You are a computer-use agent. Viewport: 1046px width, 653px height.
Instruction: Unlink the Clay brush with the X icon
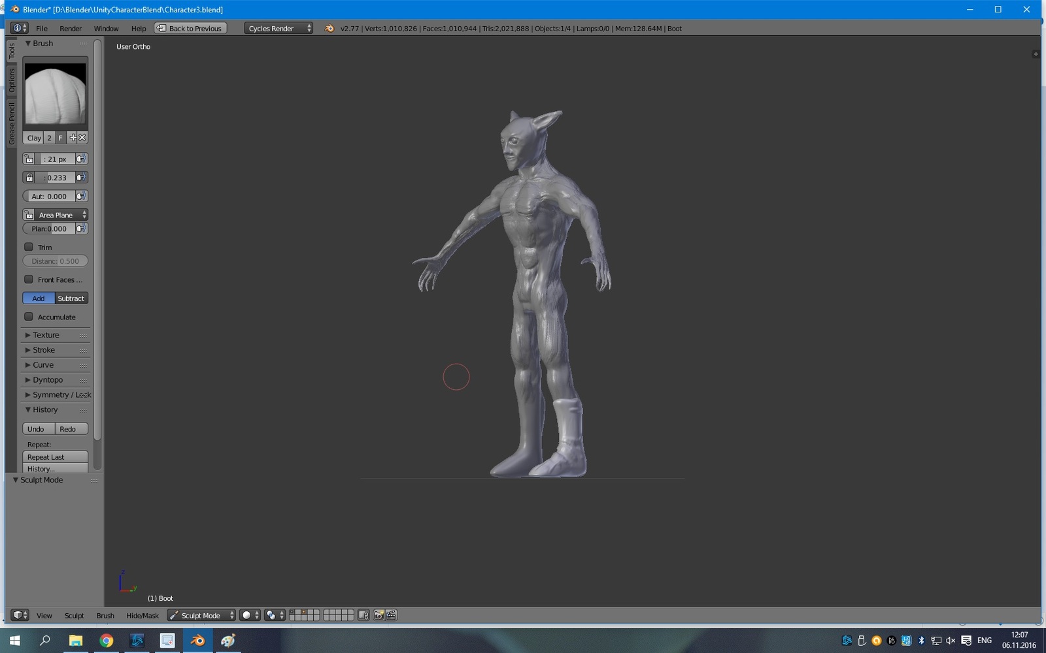click(82, 138)
